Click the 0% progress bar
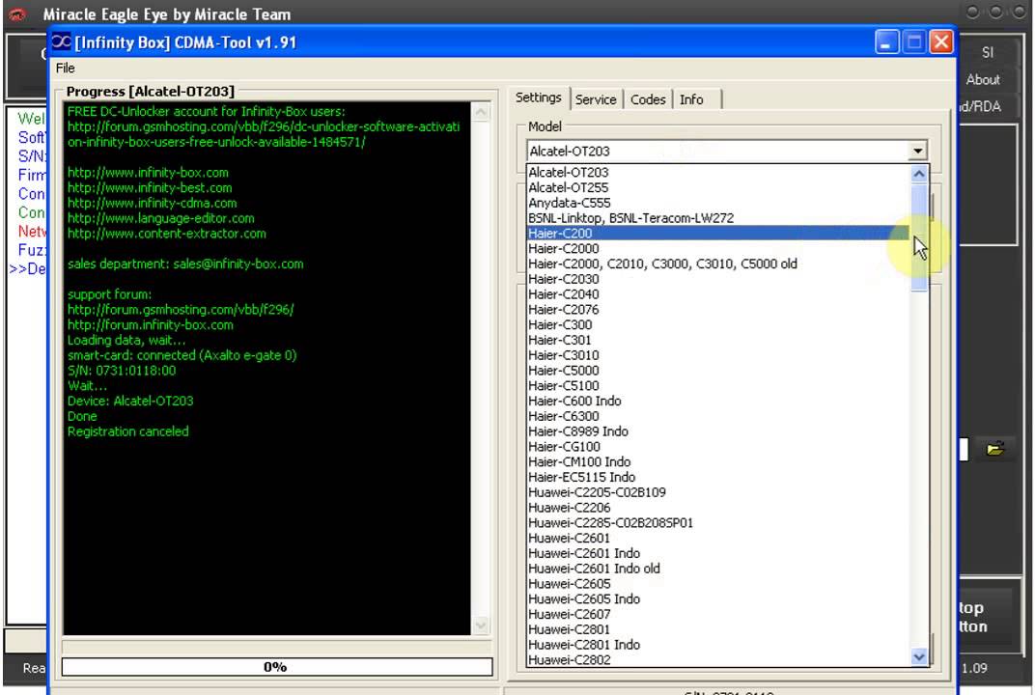 [276, 667]
